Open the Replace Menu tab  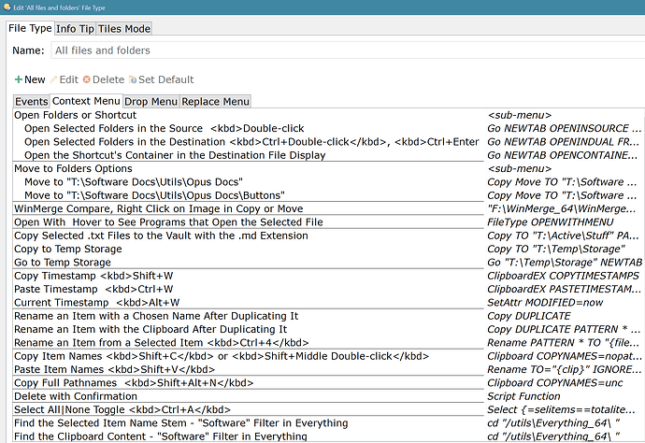pos(216,102)
